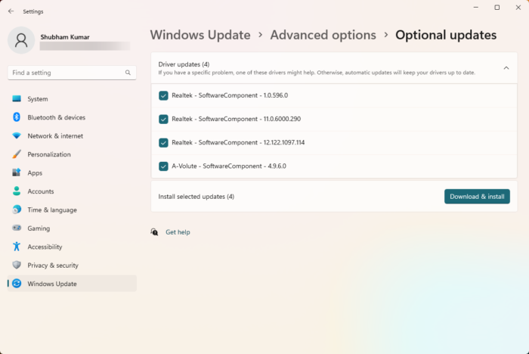The width and height of the screenshot is (529, 354).
Task: Open Windows Update breadcrumb
Action: (x=200, y=35)
